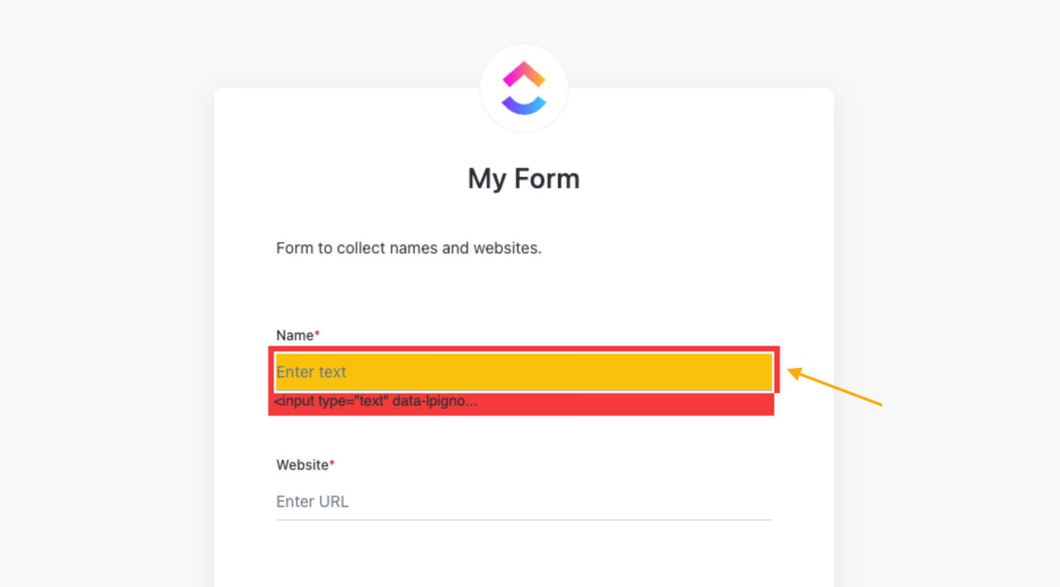This screenshot has height=587, width=1060.
Task: Click the ClickUp logo above the form
Action: (524, 88)
